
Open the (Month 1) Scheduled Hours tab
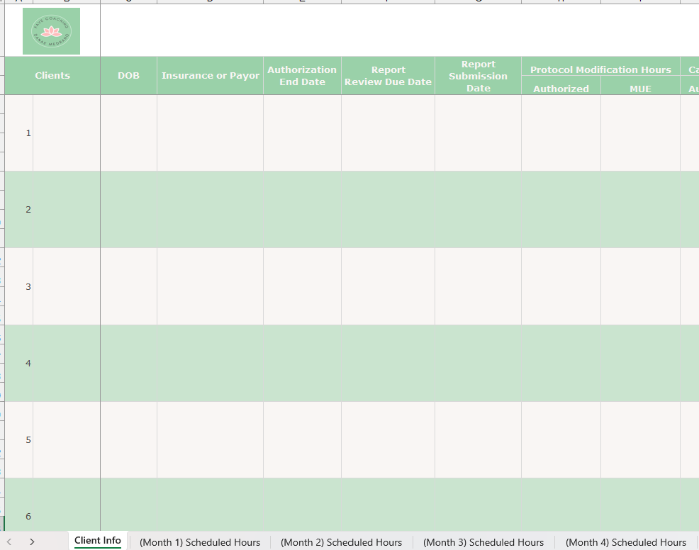tap(200, 542)
